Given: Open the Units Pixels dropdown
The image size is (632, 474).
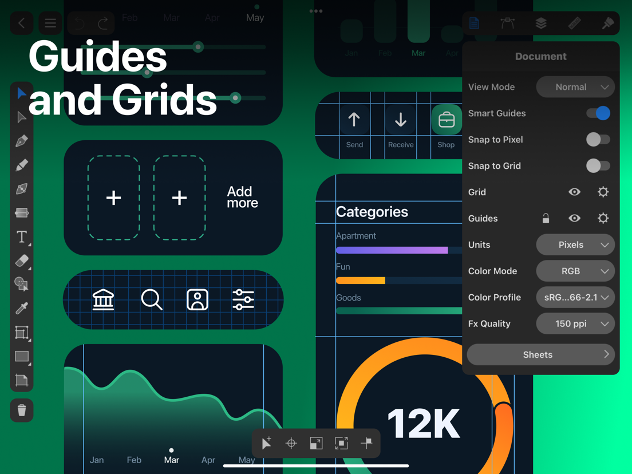Looking at the screenshot, I should point(575,244).
